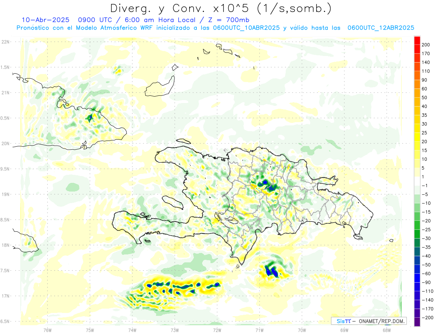Click the bottom color bar label "-200"
This screenshot has height=335, width=434.
(x=427, y=318)
